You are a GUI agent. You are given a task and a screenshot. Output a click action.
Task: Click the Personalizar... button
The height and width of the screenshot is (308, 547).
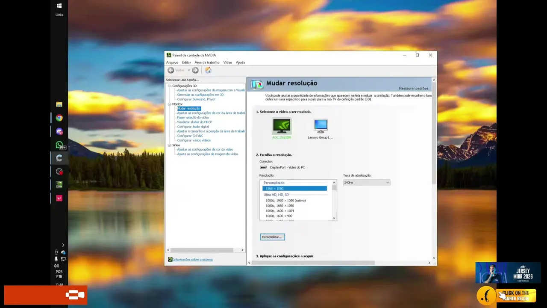(272, 237)
